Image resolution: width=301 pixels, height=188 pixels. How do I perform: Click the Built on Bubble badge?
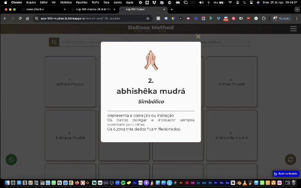(x=286, y=174)
